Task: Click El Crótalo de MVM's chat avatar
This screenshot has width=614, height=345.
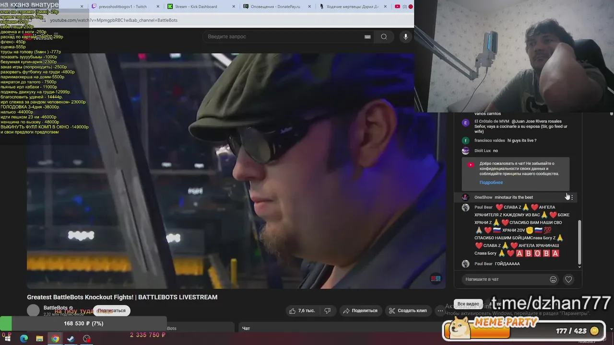Action: tap(465, 123)
